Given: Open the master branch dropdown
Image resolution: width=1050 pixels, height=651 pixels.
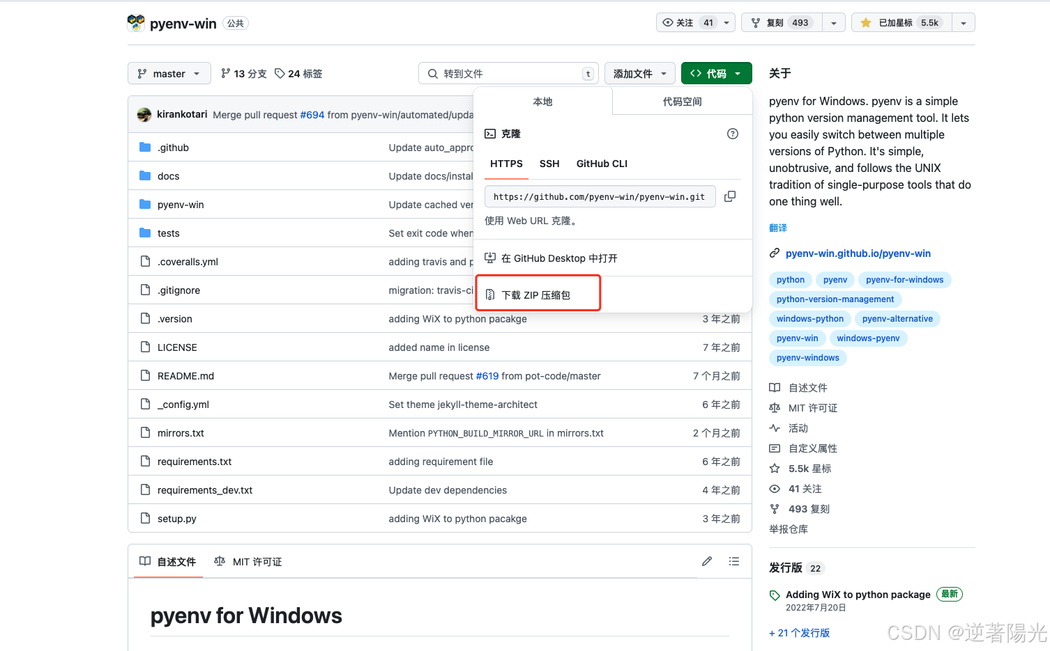Looking at the screenshot, I should pyautogui.click(x=169, y=73).
